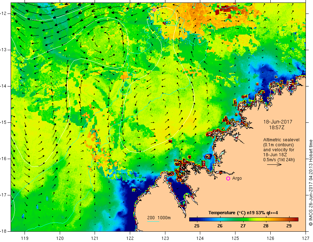Click the "0.5m/s (1kt 24h)" scale text
The image size is (313, 242).
tap(279, 160)
